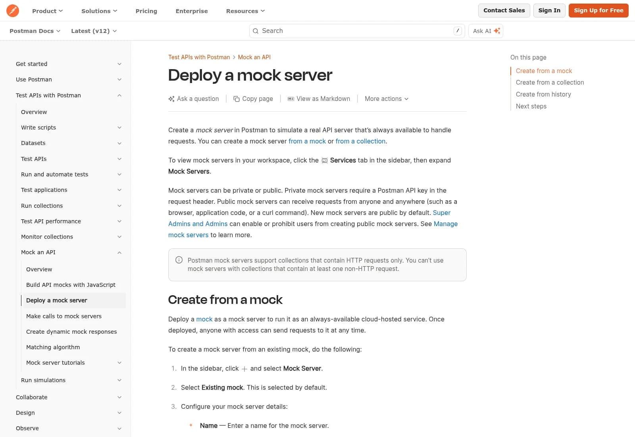Viewport: 635px width, 437px height.
Task: Open the Product dropdown menu
Action: (47, 11)
